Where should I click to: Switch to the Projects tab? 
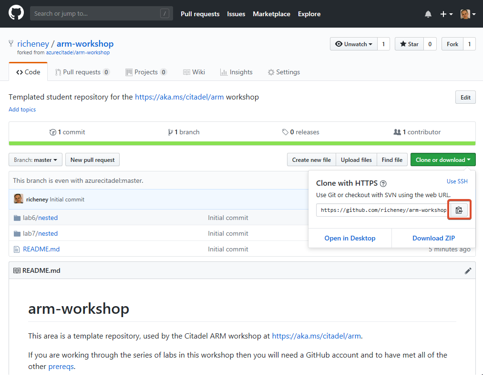coord(146,72)
